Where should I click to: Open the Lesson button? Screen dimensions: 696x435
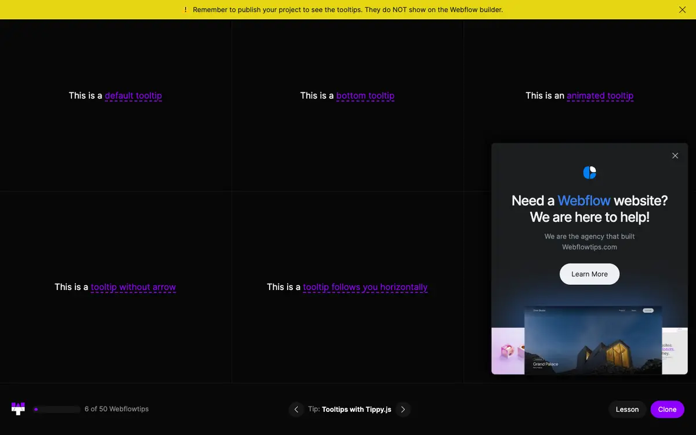coord(627,409)
